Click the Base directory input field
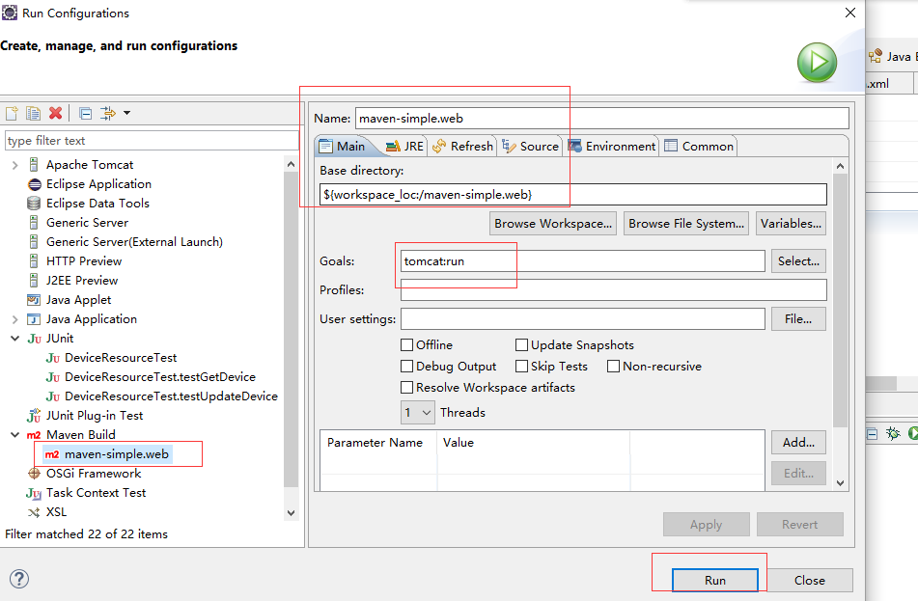 (x=573, y=194)
